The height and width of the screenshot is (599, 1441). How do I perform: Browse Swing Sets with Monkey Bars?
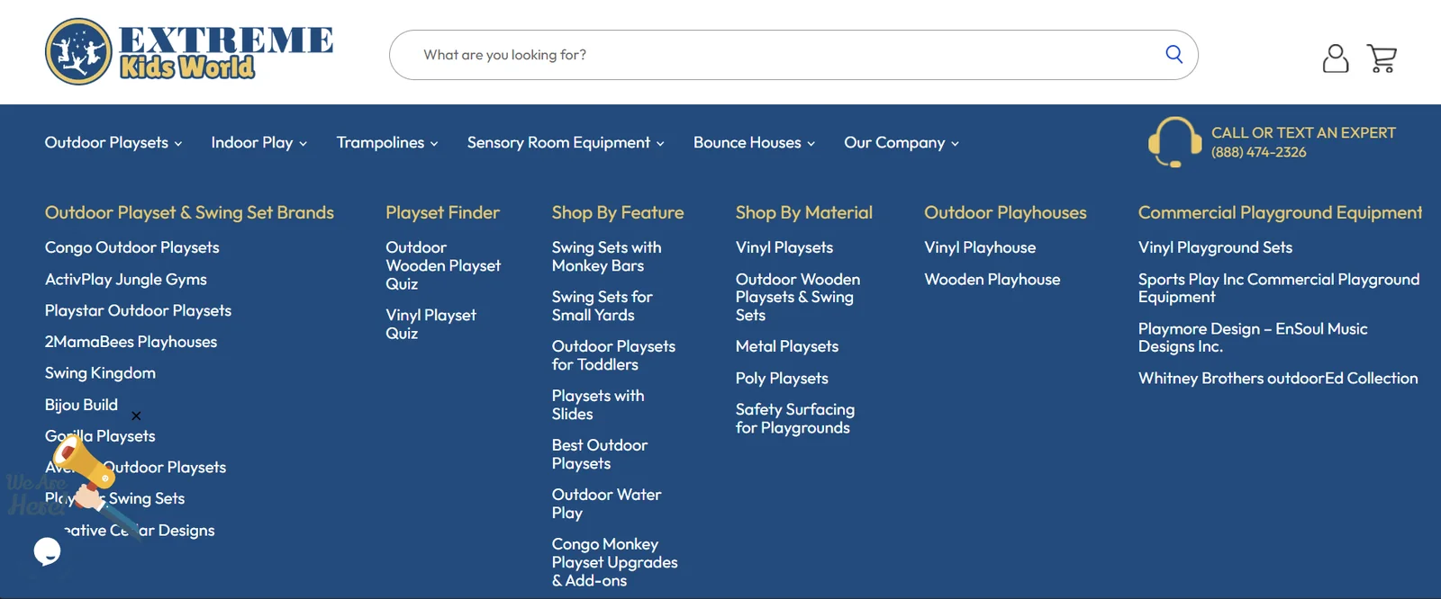point(606,256)
